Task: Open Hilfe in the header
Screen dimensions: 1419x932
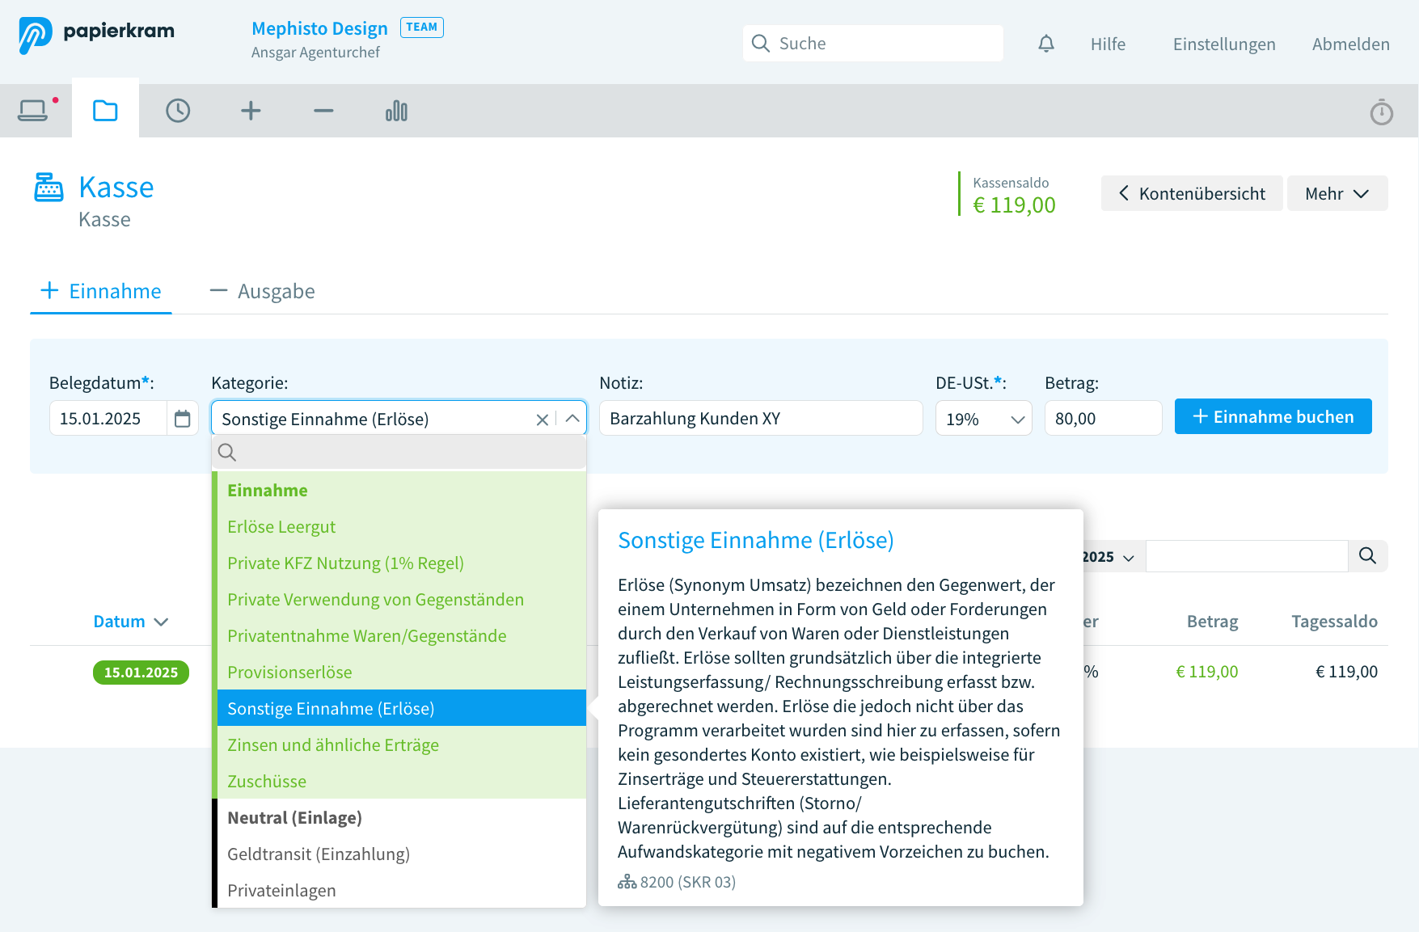Action: pyautogui.click(x=1108, y=44)
